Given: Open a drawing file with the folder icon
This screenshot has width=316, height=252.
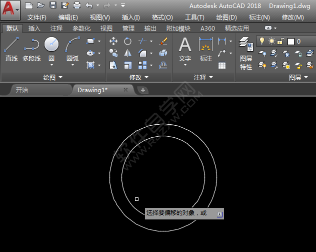Looking at the screenshot, I should (x=40, y=5).
